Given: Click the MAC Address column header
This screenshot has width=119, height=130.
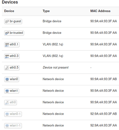Looking at the screenshot, I should pos(100,11).
